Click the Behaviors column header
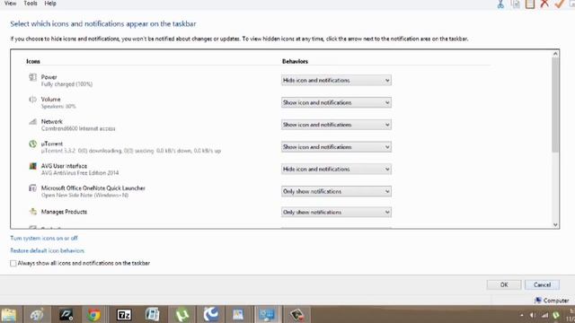This screenshot has height=323, width=575. [295, 61]
